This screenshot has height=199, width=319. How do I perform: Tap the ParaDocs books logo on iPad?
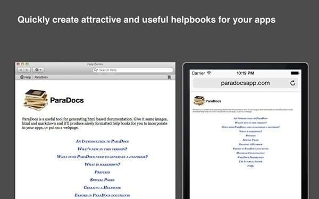[x=199, y=101]
